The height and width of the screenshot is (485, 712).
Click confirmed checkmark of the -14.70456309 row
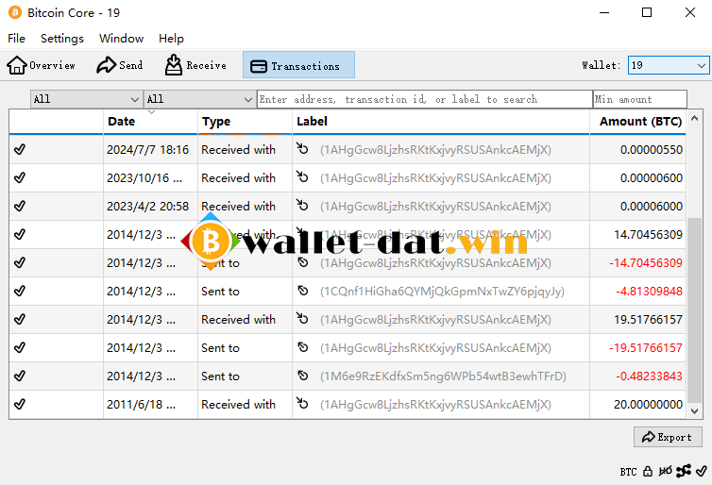[x=20, y=262]
